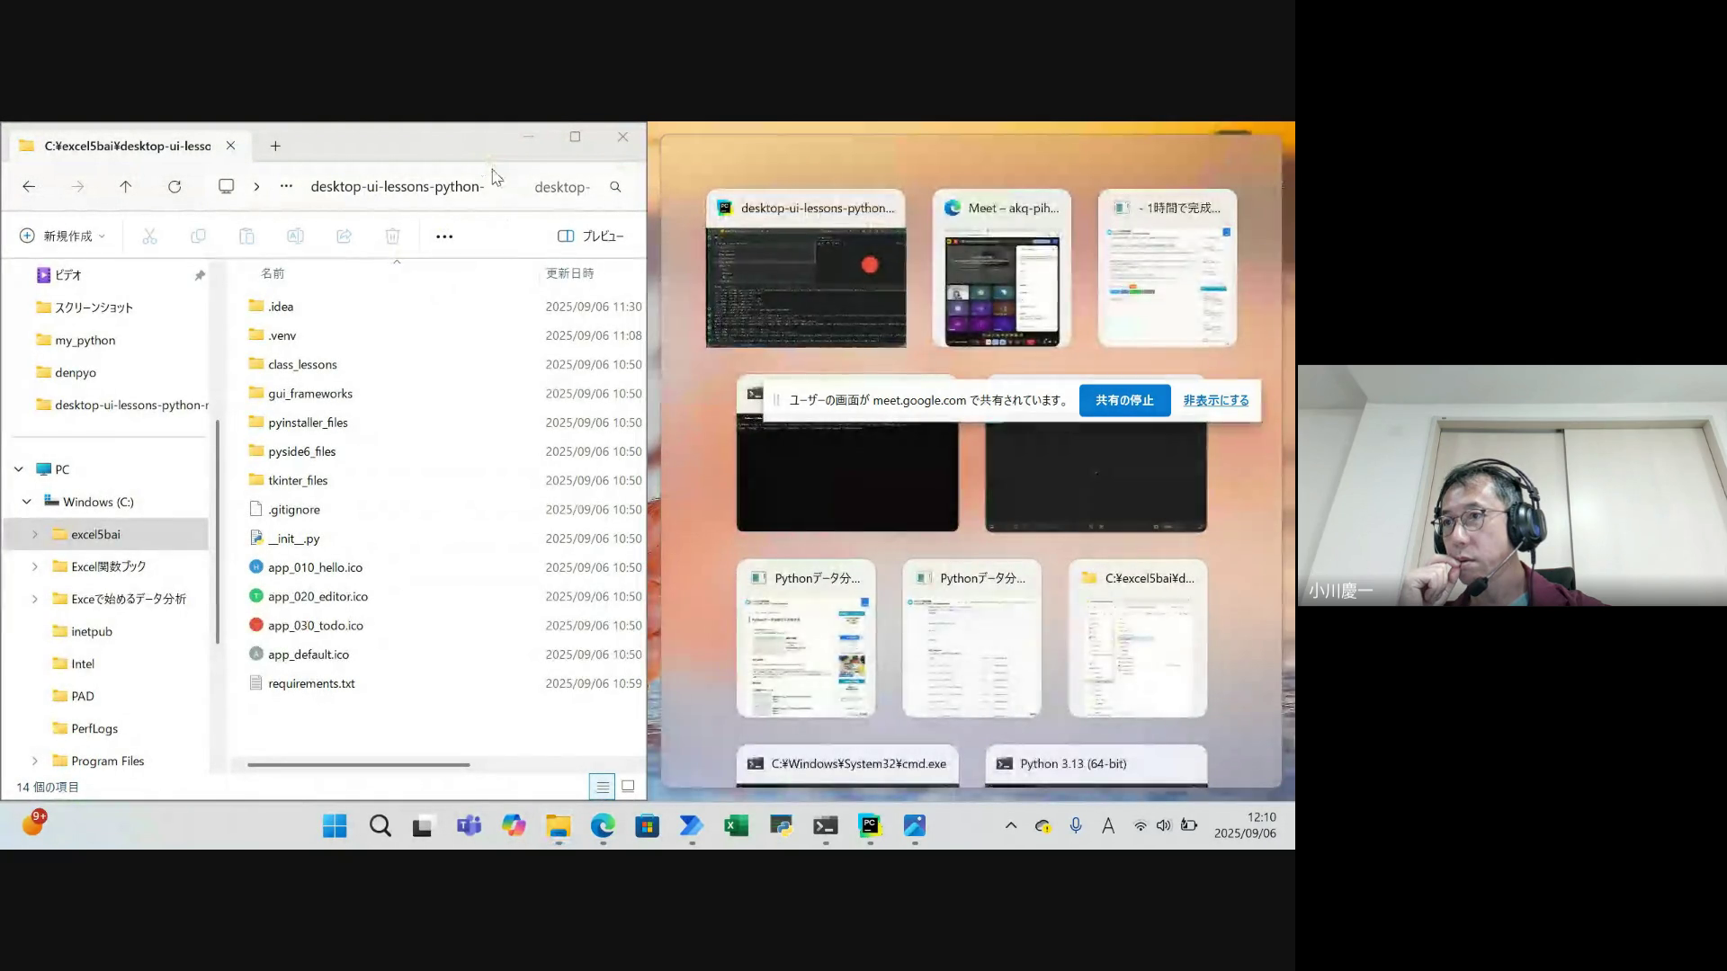Expand the excel5bai folder tree node
Screen dimensions: 1727x971
35,534
